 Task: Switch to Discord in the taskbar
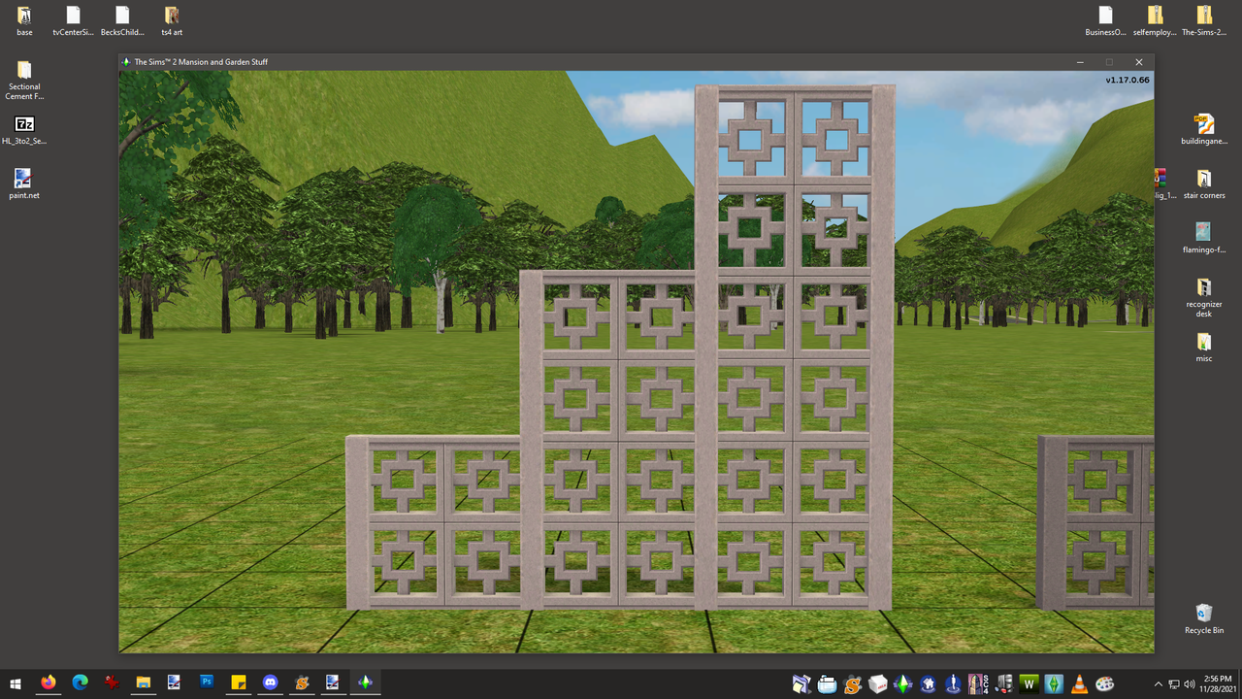(270, 682)
